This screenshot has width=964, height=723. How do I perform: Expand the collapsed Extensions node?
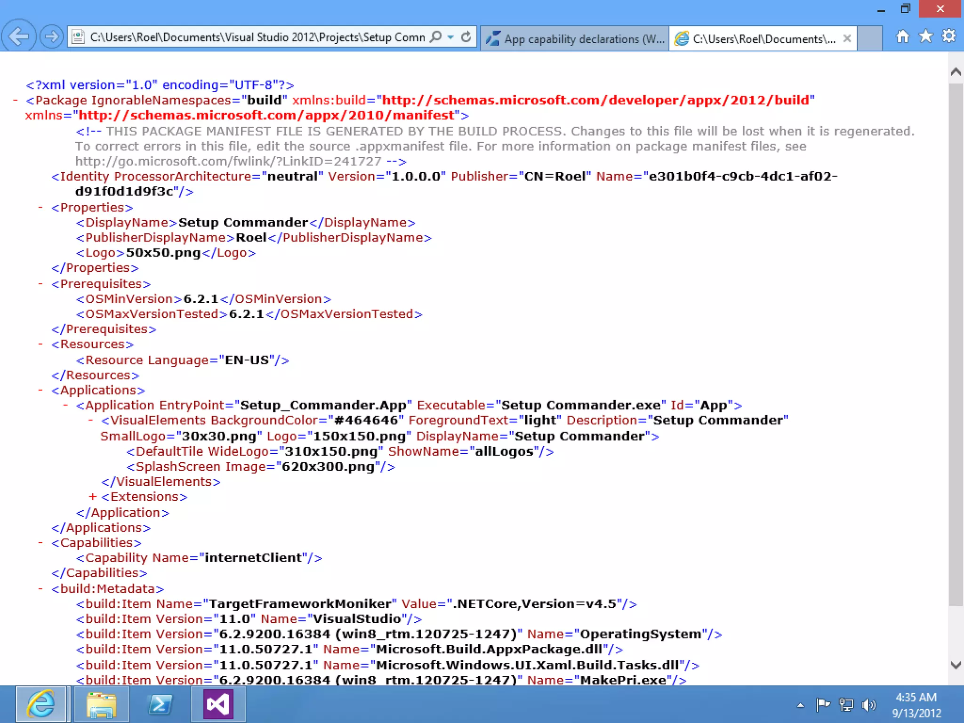click(93, 497)
